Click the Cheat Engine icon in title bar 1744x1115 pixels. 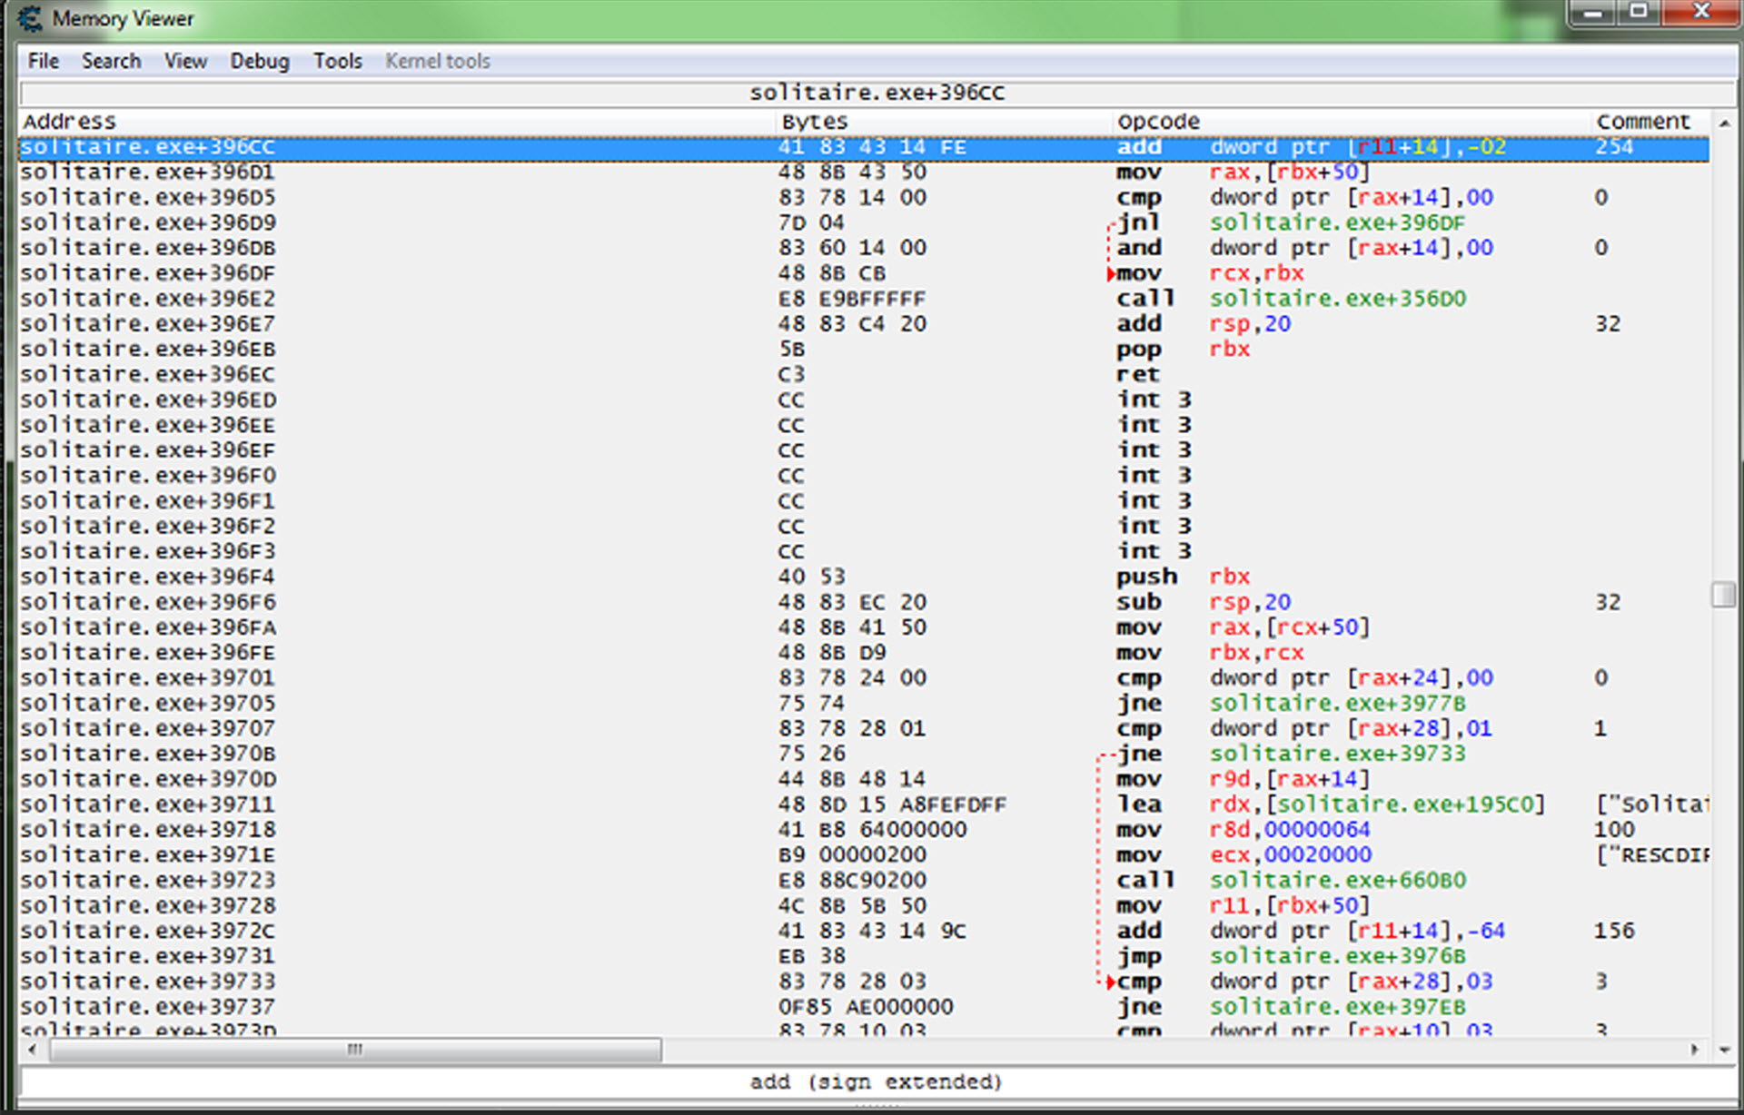pos(30,18)
